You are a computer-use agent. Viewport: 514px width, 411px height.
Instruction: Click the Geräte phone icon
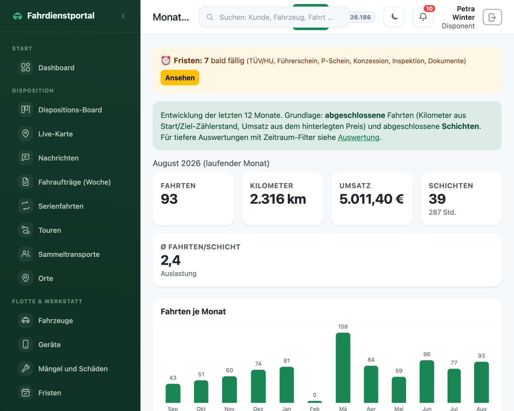26,344
